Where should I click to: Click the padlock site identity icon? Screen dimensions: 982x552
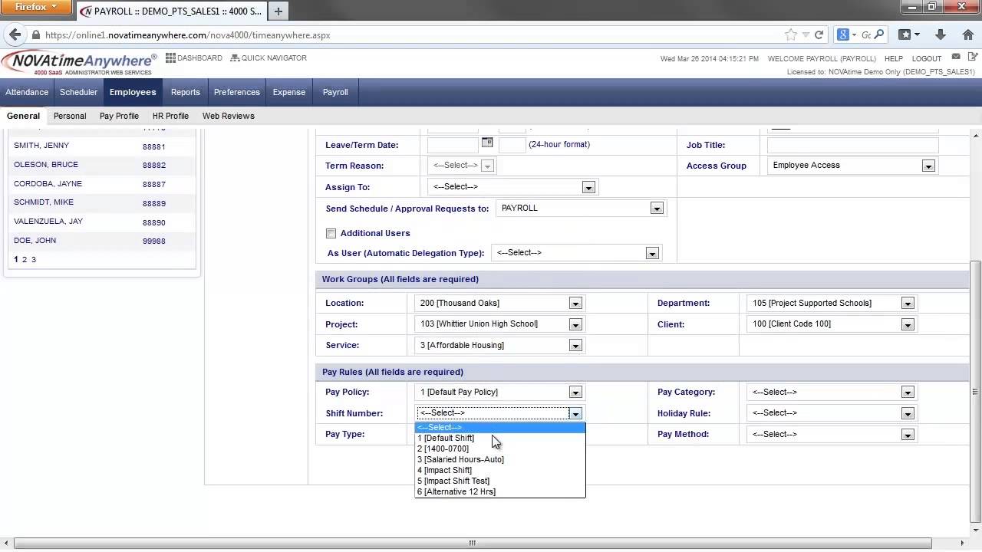pos(35,34)
